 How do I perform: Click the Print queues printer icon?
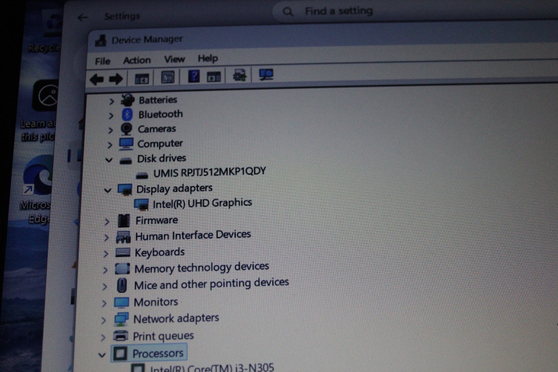pos(120,336)
